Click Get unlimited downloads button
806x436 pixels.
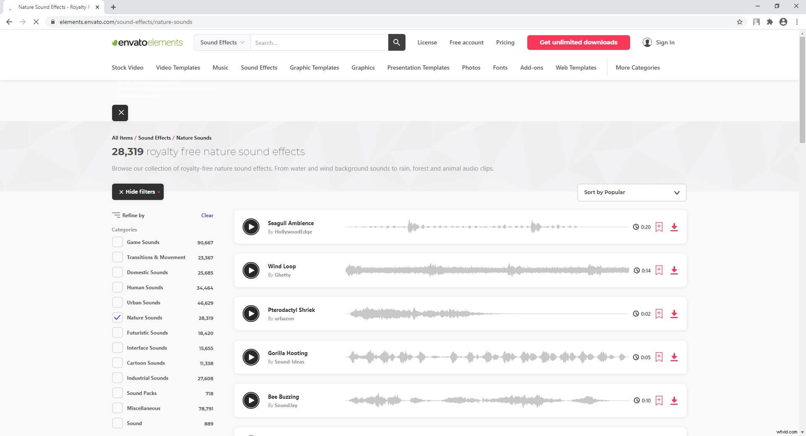coord(578,42)
